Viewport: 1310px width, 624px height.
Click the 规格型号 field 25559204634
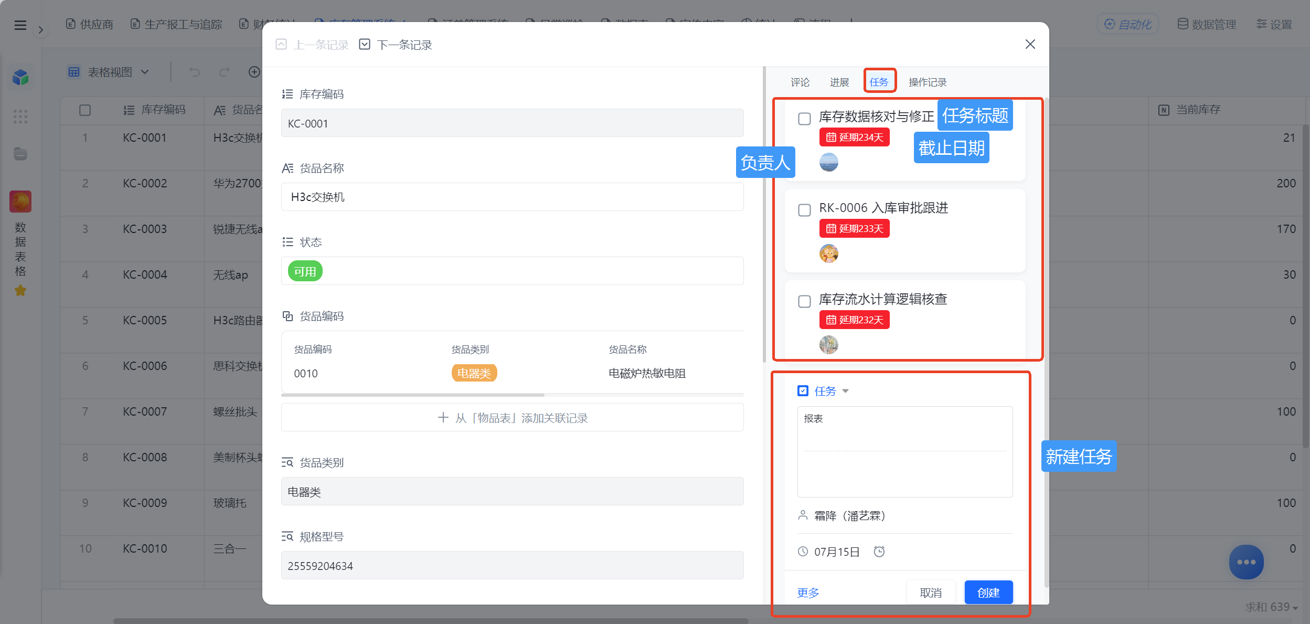pos(512,566)
